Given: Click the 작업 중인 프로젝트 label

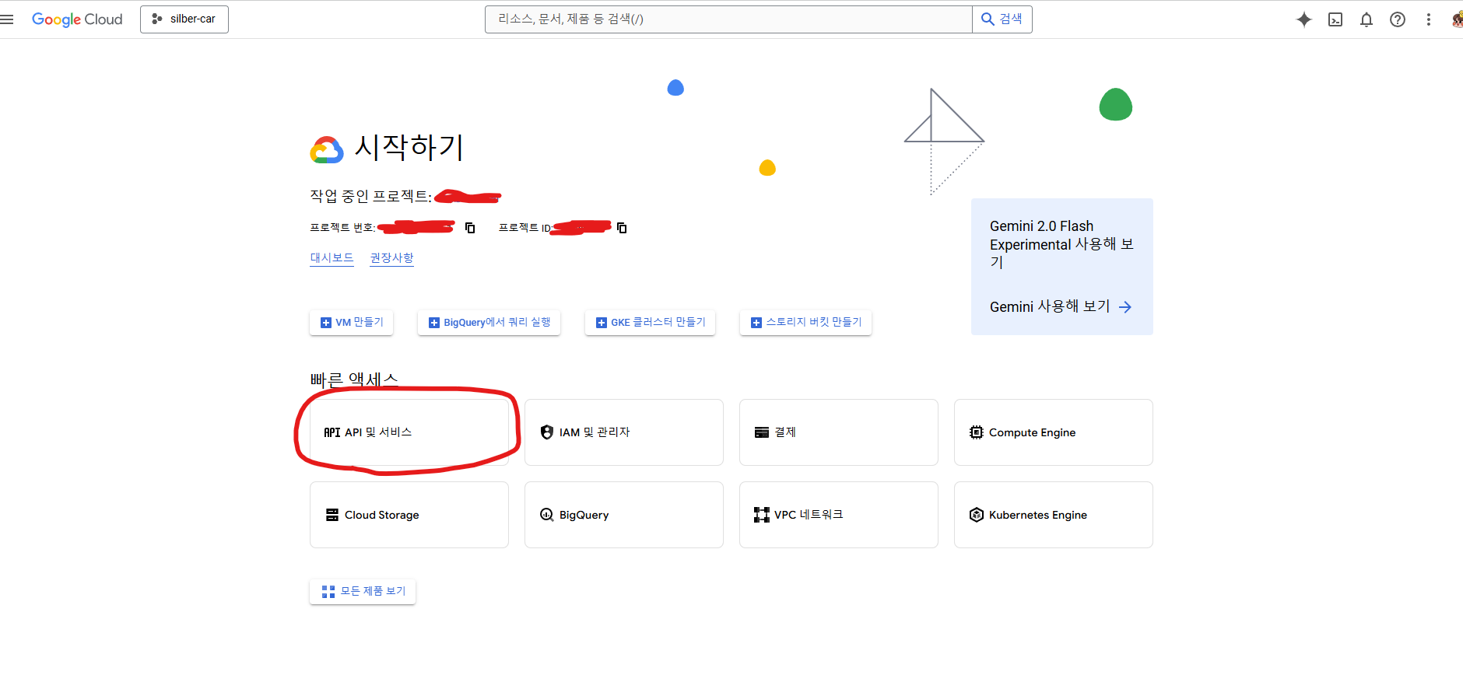Looking at the screenshot, I should point(370,196).
